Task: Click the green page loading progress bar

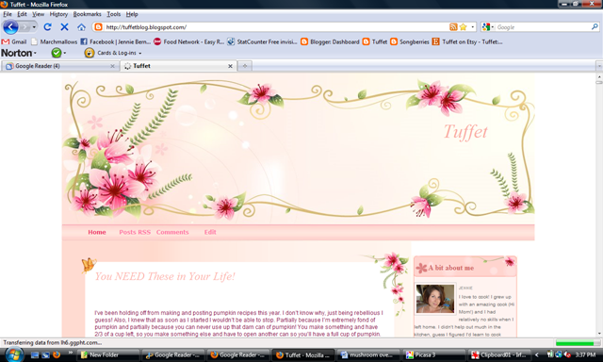Action: [578, 342]
